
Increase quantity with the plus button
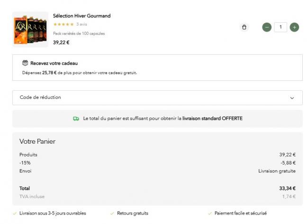pyautogui.click(x=294, y=27)
